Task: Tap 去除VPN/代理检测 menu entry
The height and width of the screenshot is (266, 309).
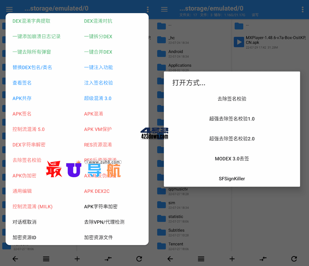Action: (104, 222)
